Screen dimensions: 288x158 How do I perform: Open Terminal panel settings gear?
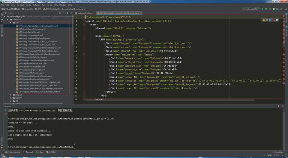(279, 106)
